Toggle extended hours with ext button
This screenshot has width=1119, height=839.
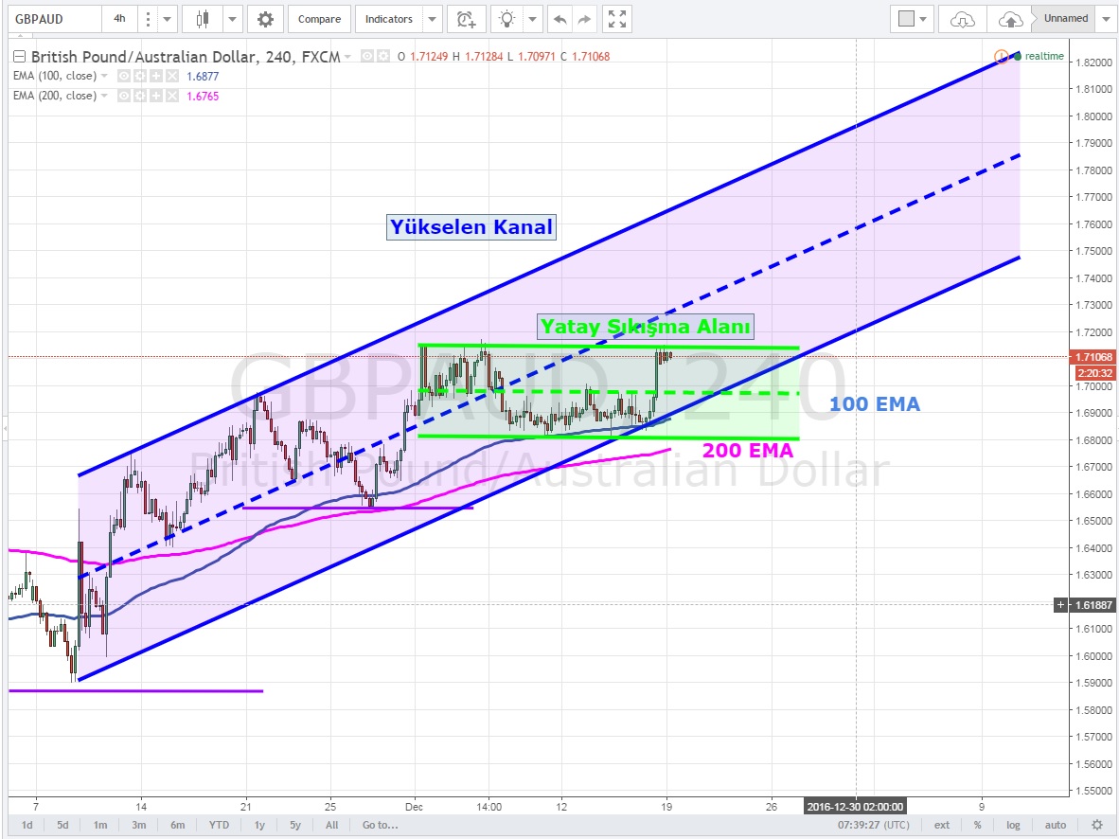pyautogui.click(x=942, y=825)
